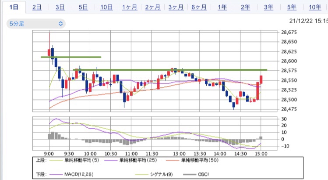Screen dimensions: 328x180
Task: Switch to the 5日 period tab
Action: click(x=83, y=7)
